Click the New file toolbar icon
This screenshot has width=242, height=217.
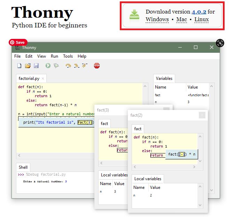pyautogui.click(x=19, y=66)
